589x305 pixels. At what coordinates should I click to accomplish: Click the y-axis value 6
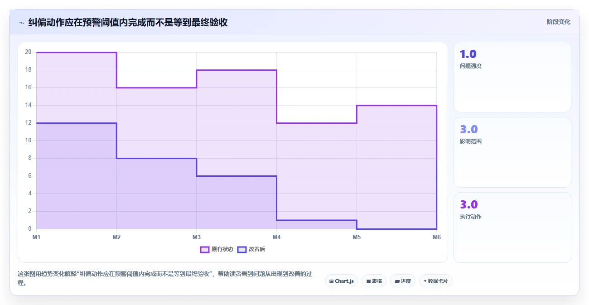(x=29, y=176)
